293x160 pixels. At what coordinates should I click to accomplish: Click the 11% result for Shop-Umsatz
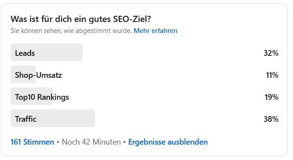[272, 75]
